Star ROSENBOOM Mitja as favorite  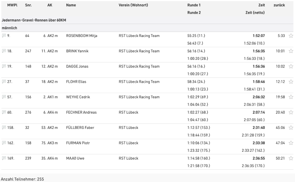(x=291, y=36)
